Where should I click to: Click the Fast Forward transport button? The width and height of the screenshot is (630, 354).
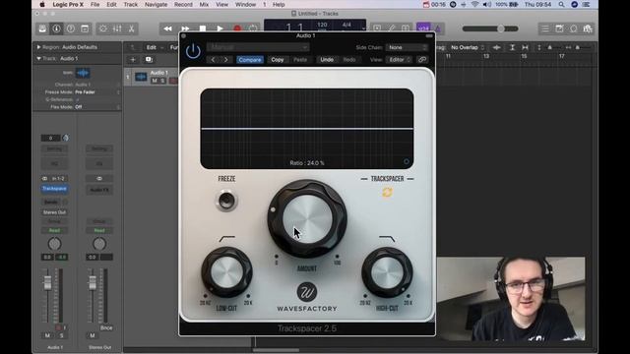coord(185,29)
